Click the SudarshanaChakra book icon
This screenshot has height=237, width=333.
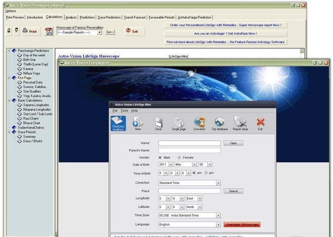(x=14, y=127)
